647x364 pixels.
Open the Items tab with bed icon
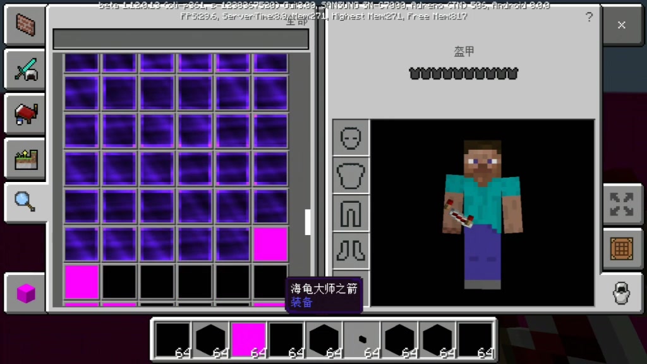pos(25,114)
